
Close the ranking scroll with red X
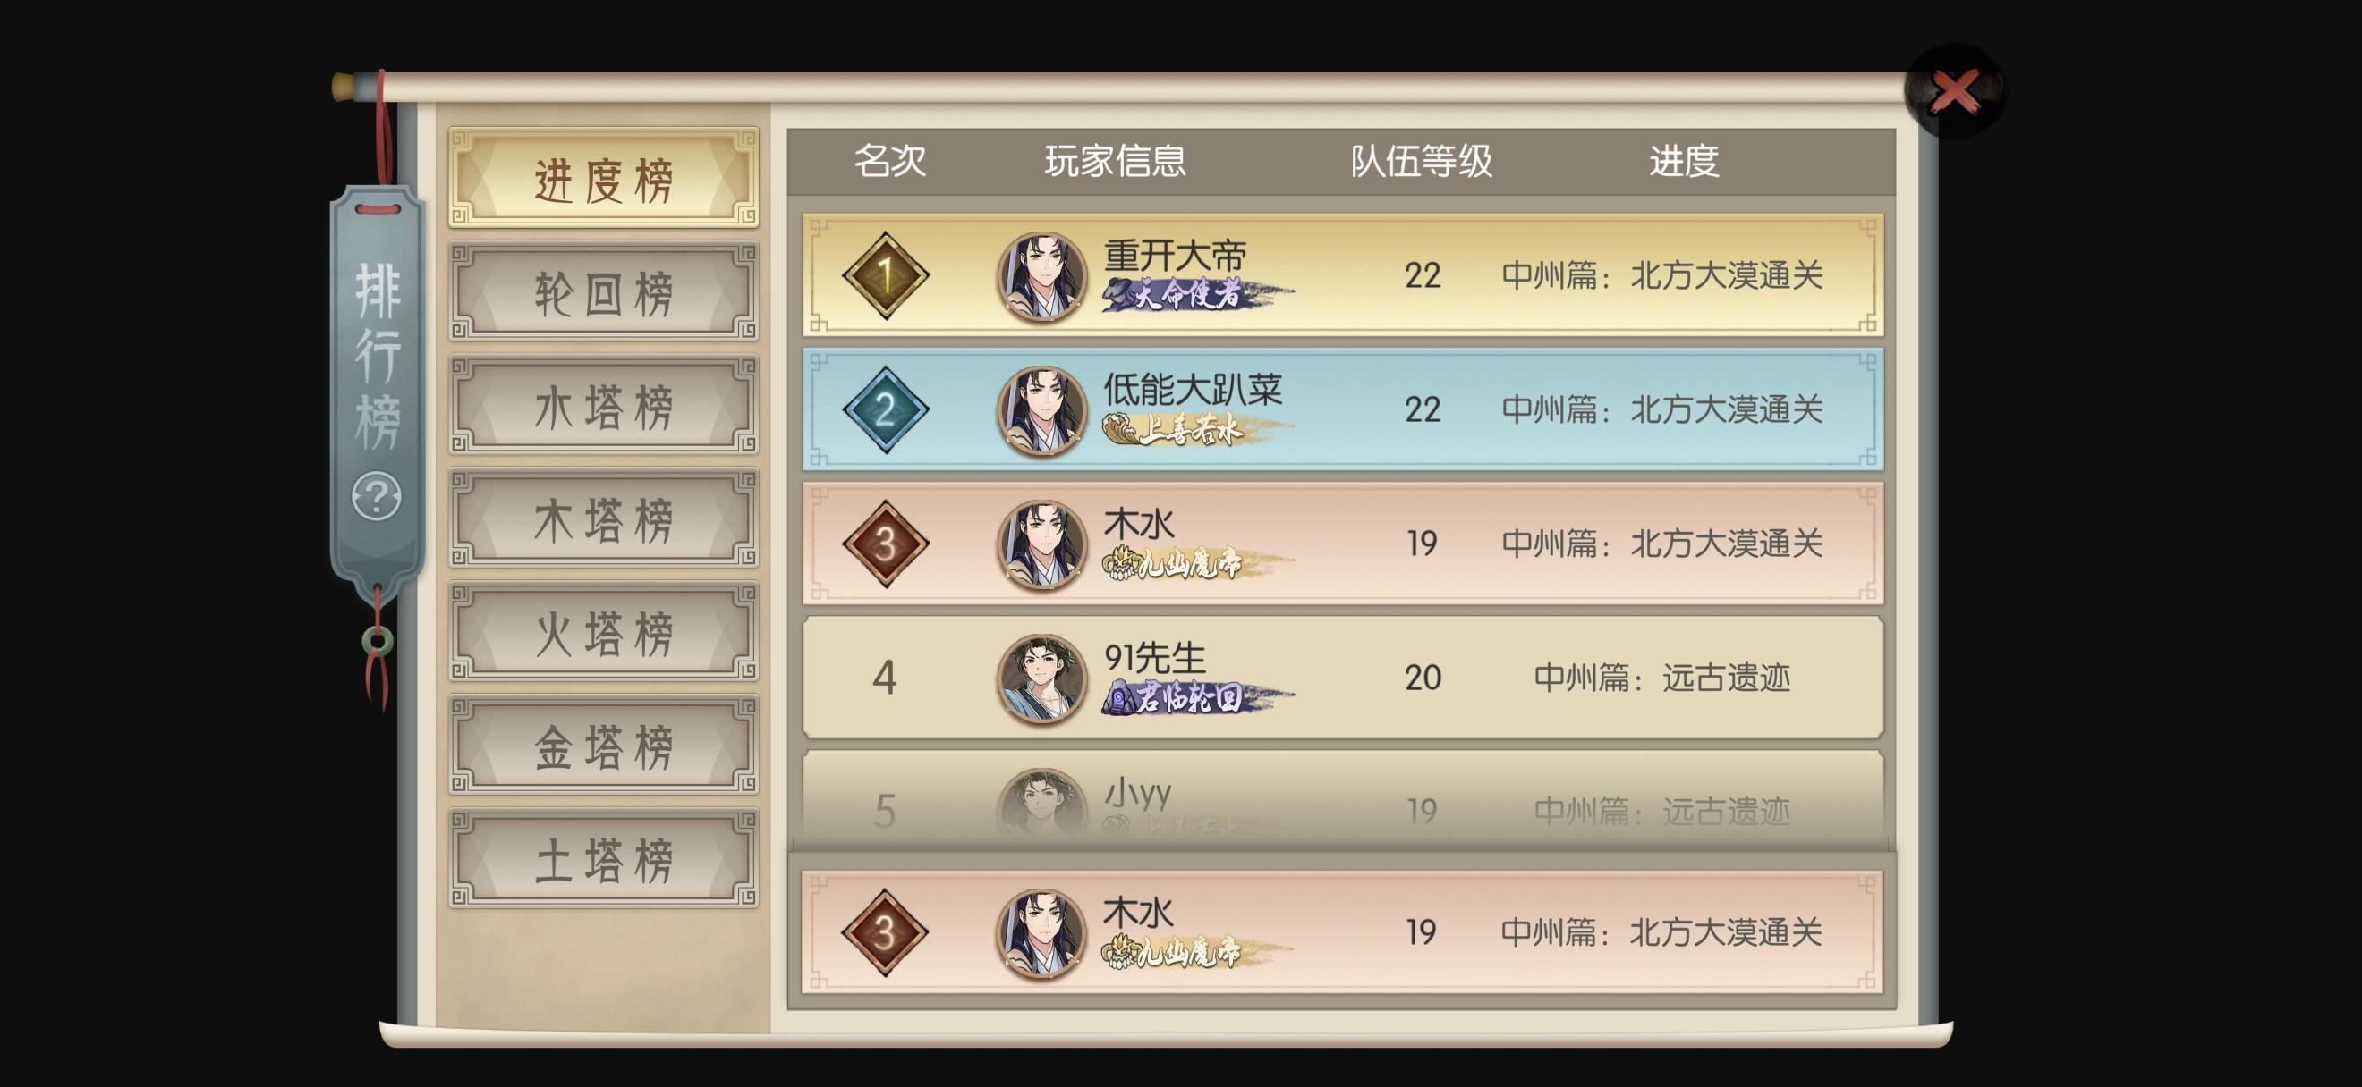1954,90
